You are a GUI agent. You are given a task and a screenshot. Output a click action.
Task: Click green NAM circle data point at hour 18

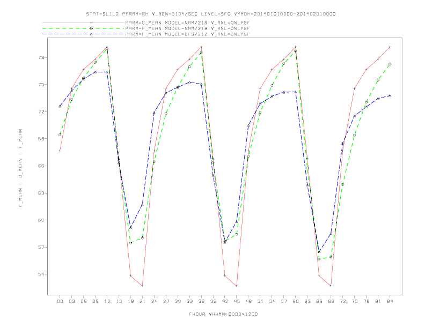click(x=130, y=243)
